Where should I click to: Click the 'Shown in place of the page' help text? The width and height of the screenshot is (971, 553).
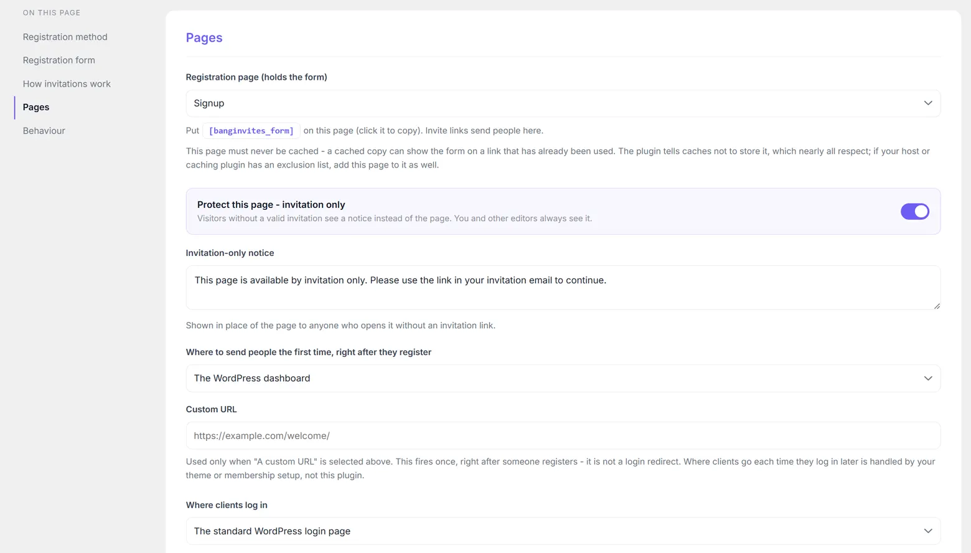click(x=340, y=326)
